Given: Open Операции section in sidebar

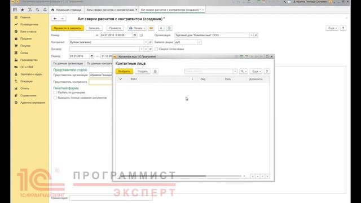Looking at the screenshot, I should [x=27, y=81].
